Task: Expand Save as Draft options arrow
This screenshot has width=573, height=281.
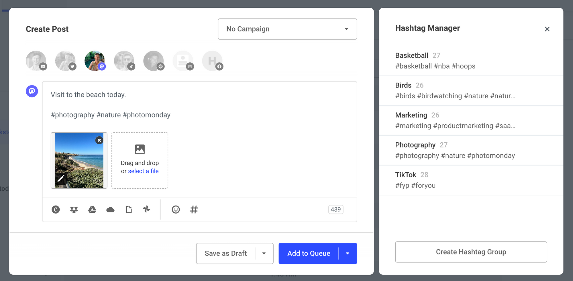Action: (x=264, y=253)
